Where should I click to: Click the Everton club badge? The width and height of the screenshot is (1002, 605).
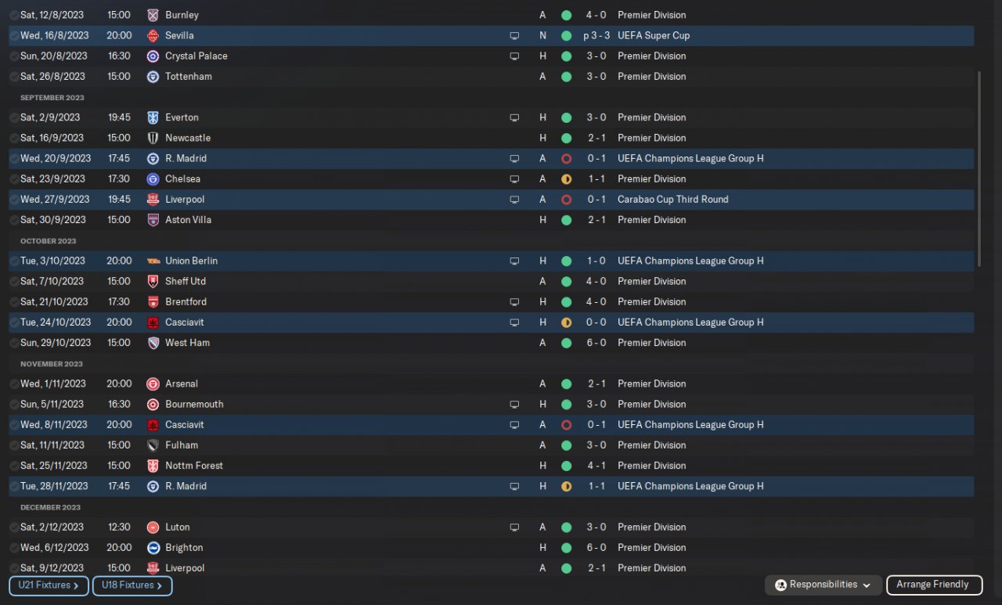153,117
